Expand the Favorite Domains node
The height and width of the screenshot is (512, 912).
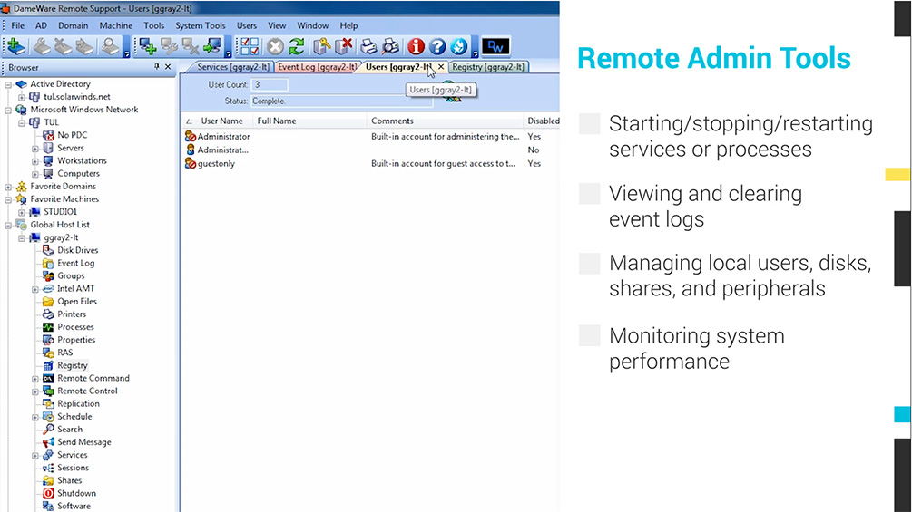[8, 187]
